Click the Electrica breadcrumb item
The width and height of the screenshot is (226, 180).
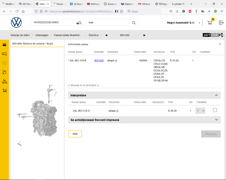[x=94, y=35]
